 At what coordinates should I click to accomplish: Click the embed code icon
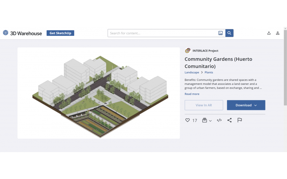tap(219, 120)
